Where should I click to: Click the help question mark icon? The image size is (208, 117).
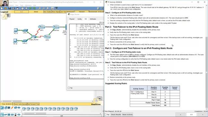coord(102,8)
